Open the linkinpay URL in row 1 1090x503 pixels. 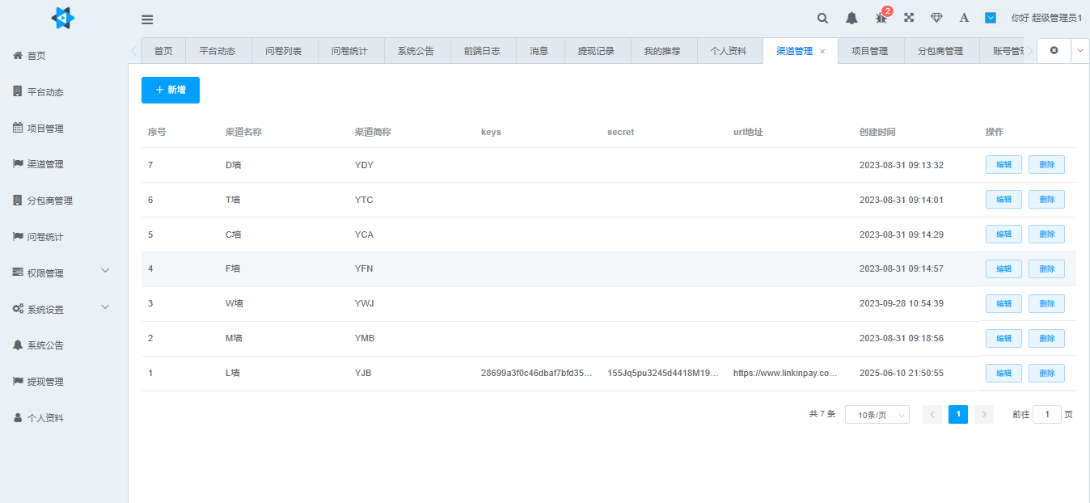point(786,373)
